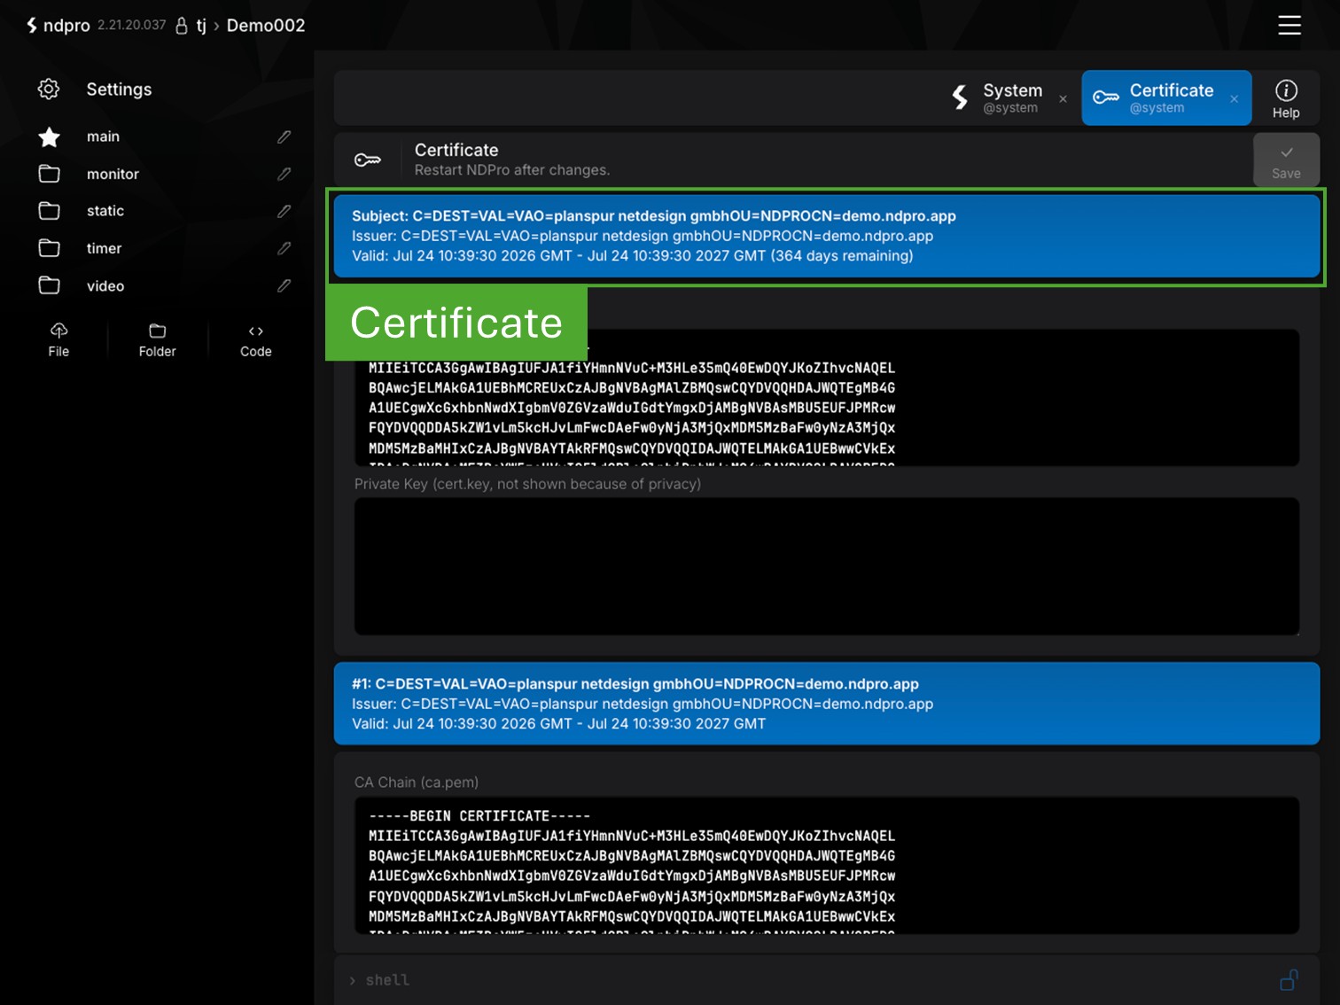
Task: Click the ndpro lightning logo
Action: pos(32,25)
